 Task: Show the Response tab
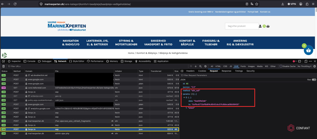(226, 71)
